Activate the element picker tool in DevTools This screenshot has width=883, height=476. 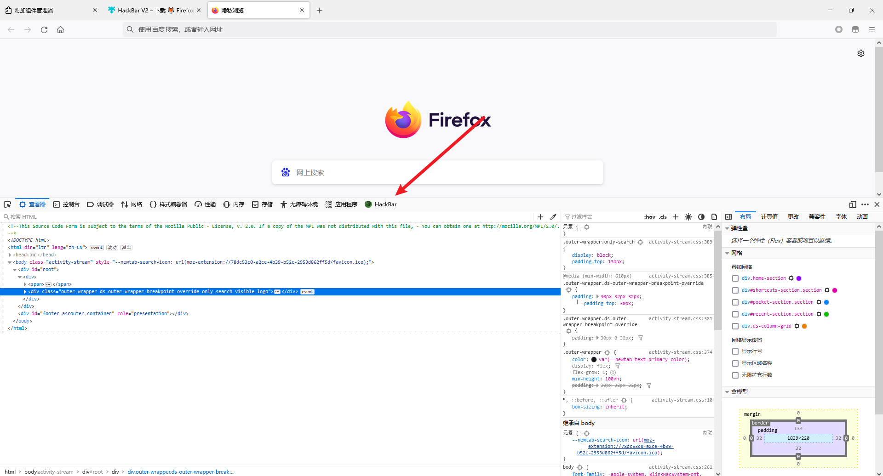(7, 204)
